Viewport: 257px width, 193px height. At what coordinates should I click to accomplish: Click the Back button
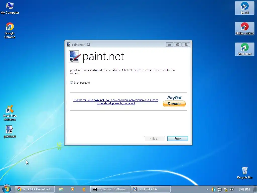point(154,138)
